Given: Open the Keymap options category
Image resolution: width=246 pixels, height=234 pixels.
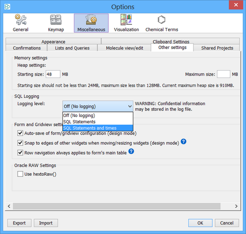Looking at the screenshot, I should pos(56,23).
